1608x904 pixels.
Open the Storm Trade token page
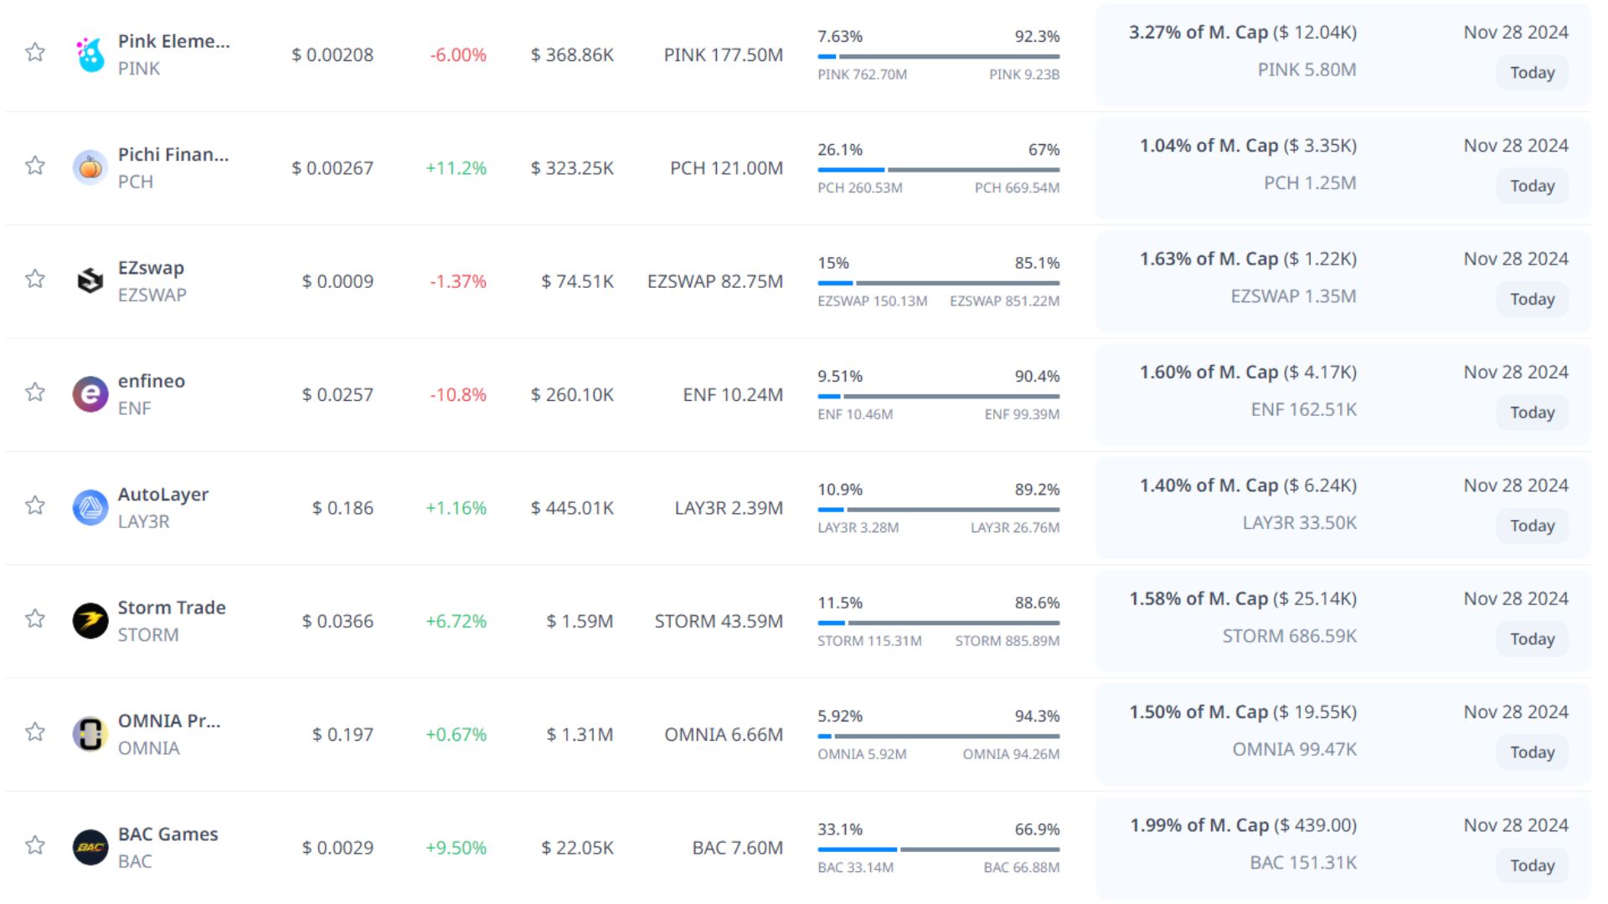point(172,608)
